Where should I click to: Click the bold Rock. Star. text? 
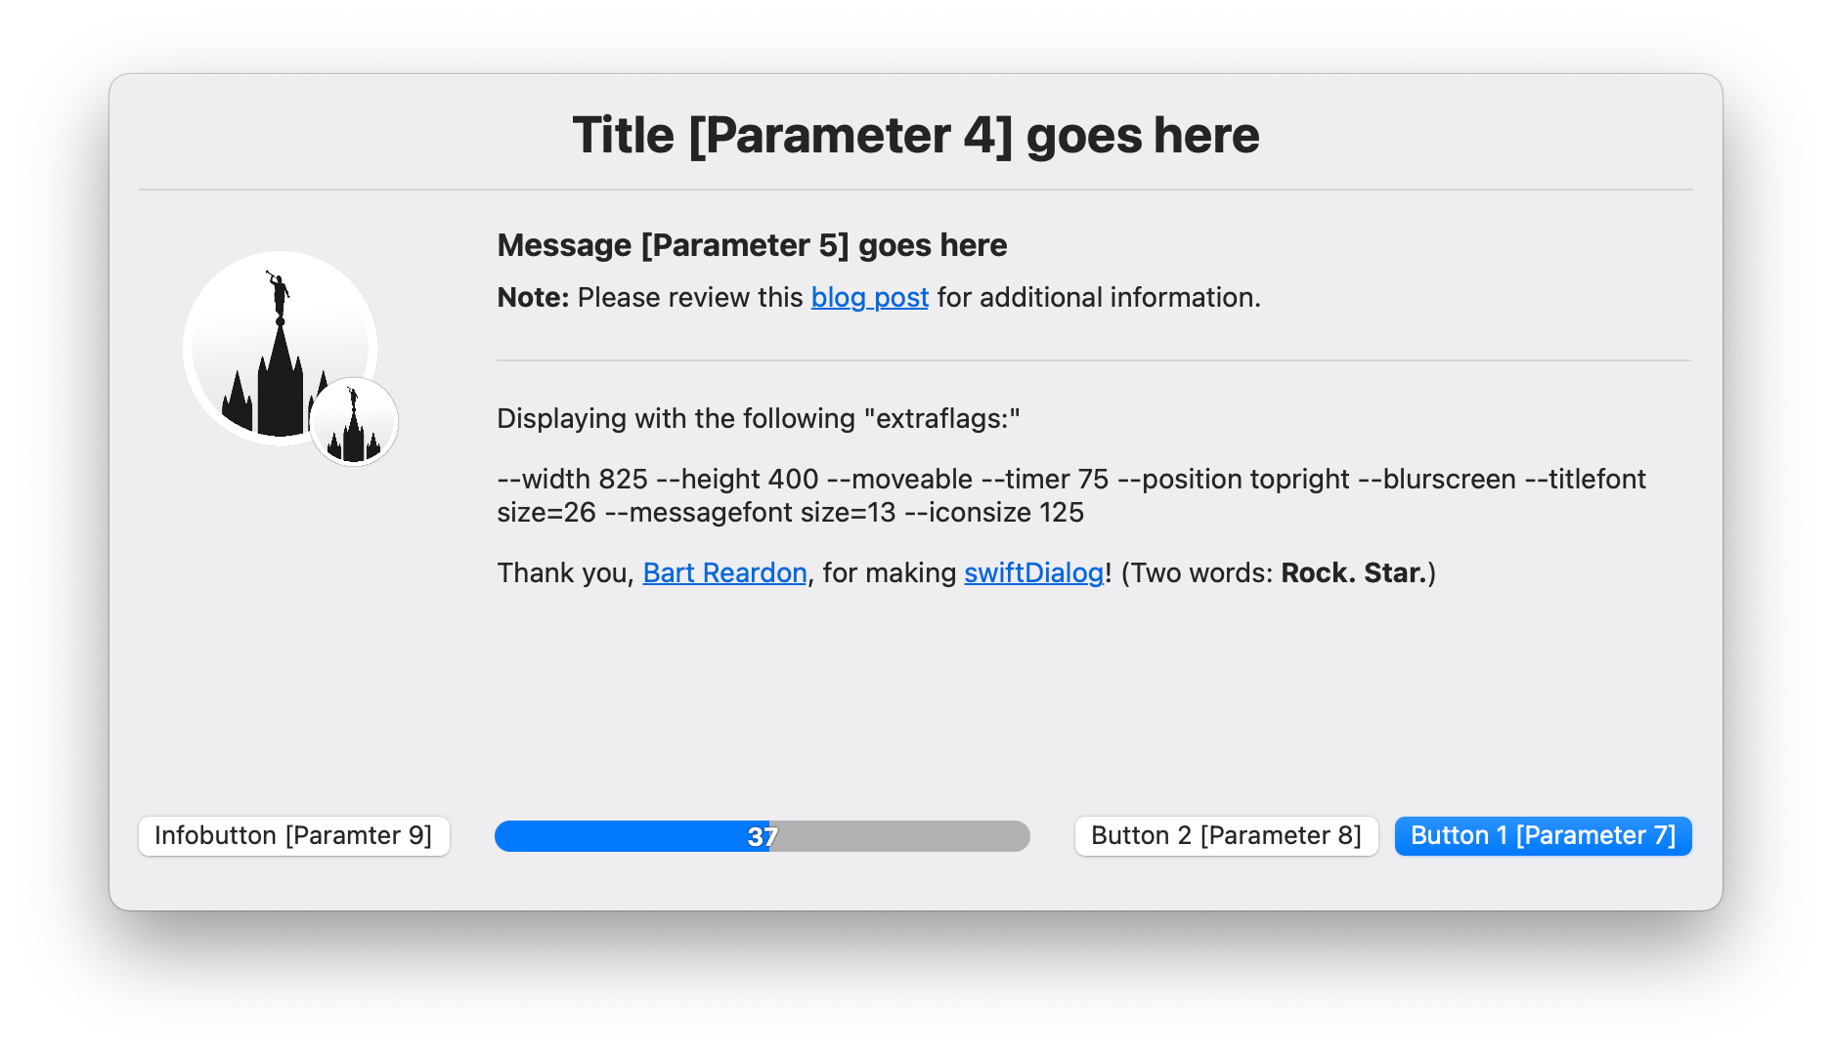(x=1354, y=572)
